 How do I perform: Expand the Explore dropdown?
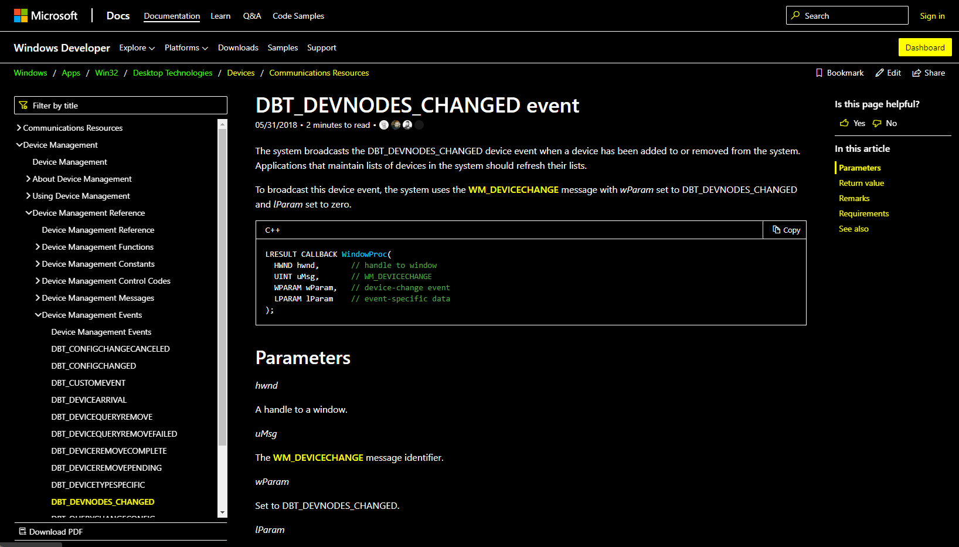(x=137, y=47)
